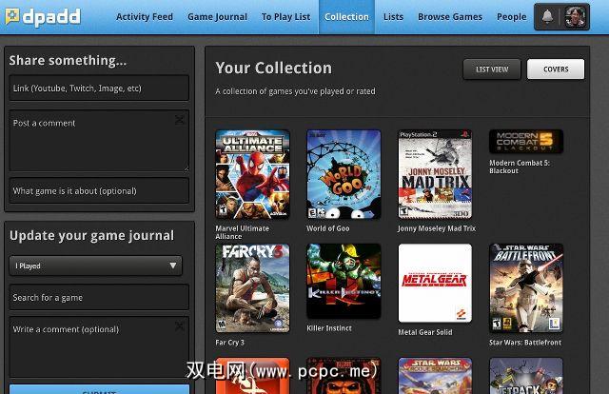The height and width of the screenshot is (394, 609).
Task: Click the Update your game journal heading
Action: [91, 236]
